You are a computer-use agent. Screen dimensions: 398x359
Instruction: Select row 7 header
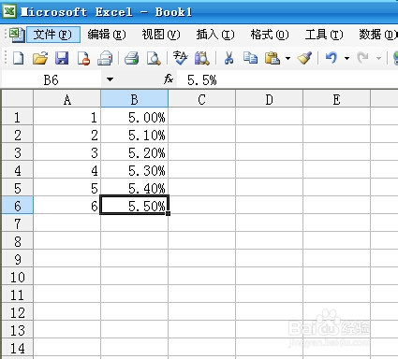click(18, 223)
